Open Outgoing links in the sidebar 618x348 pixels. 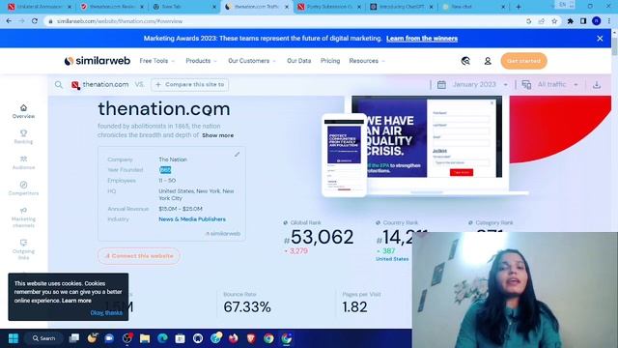(23, 249)
